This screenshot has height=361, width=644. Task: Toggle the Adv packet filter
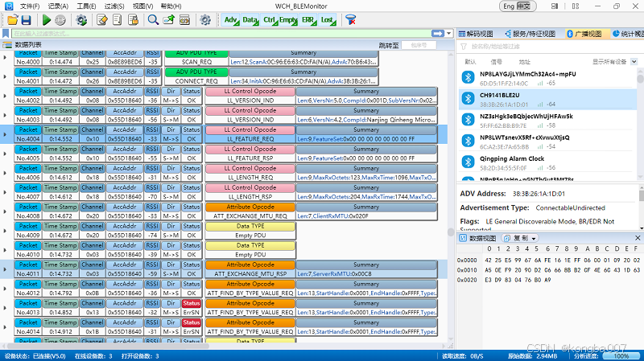(231, 19)
